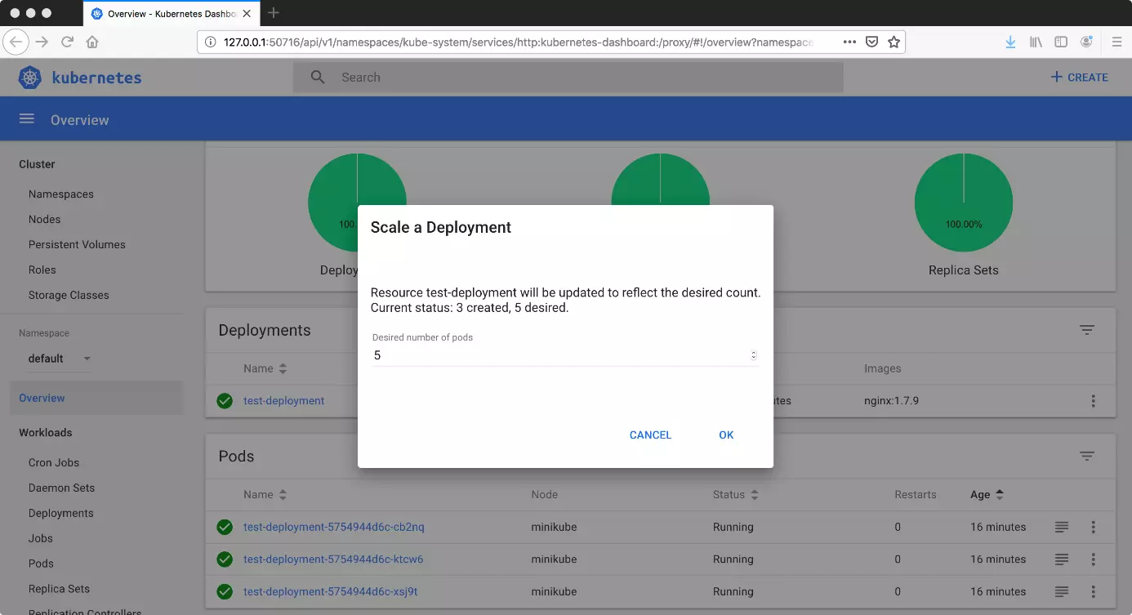The width and height of the screenshot is (1132, 615).
Task: Open Pods in sidebar
Action: tap(41, 564)
